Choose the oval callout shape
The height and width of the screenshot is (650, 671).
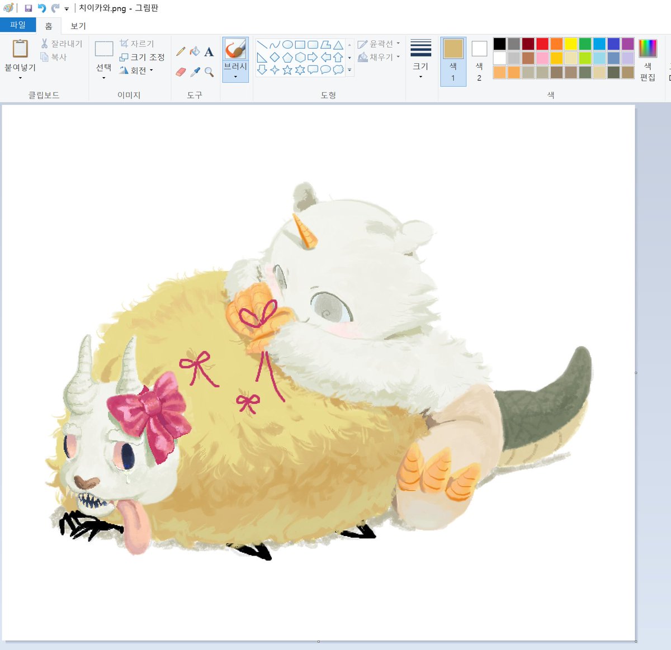click(x=326, y=70)
